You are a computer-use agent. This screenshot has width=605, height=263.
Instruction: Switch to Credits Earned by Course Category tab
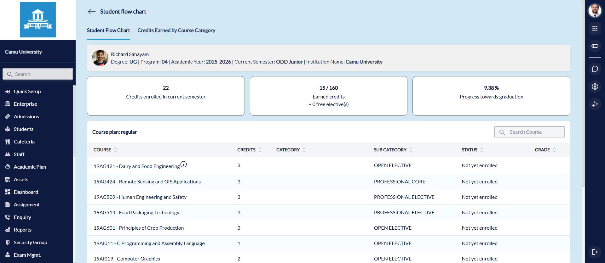[x=176, y=31]
